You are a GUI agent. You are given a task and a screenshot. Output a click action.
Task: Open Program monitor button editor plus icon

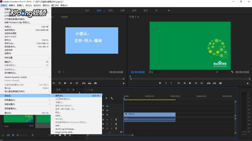tap(248, 83)
